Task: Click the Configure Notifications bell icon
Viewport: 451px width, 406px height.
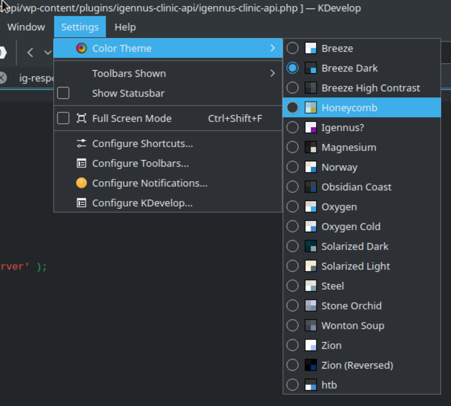Action: tap(81, 183)
